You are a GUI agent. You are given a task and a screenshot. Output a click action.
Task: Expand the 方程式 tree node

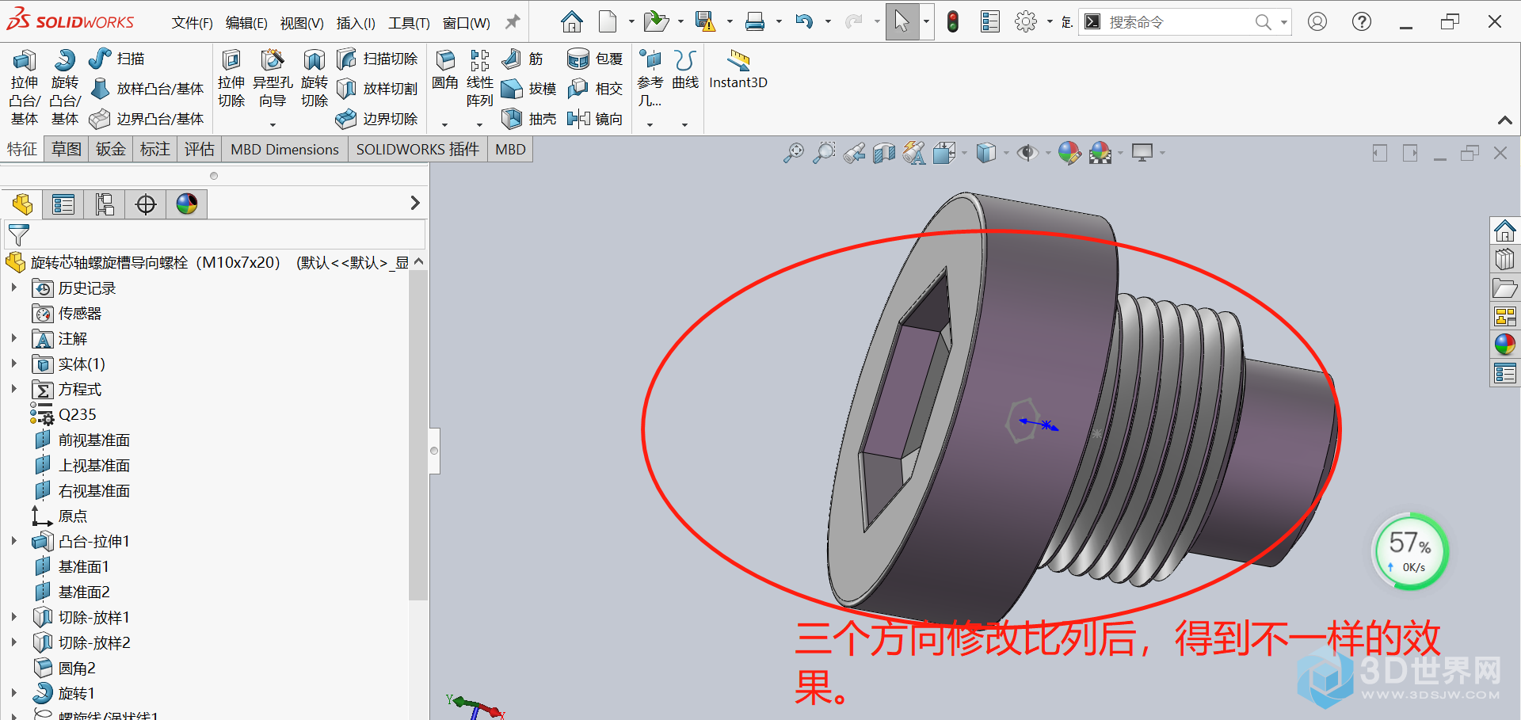coord(13,390)
